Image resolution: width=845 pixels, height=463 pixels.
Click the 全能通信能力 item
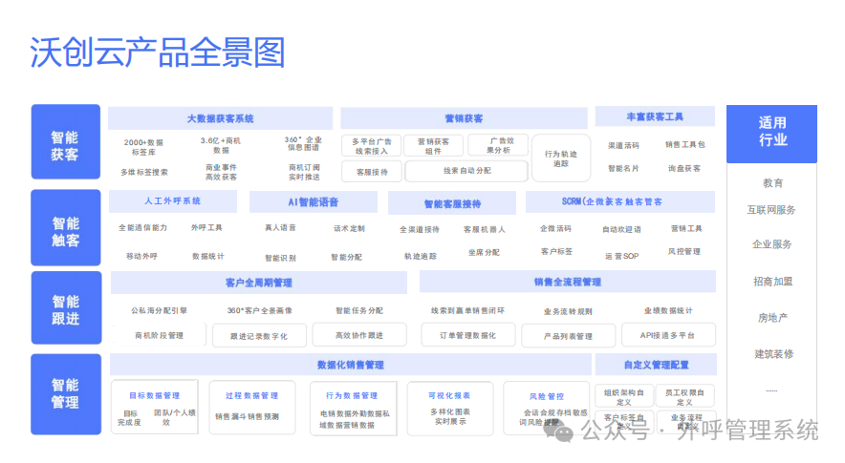click(x=142, y=228)
